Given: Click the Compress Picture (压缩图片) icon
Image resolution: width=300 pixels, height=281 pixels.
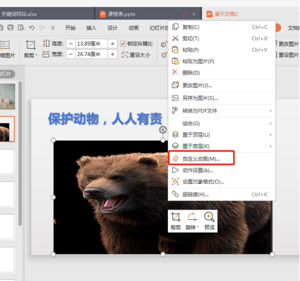Looking at the screenshot, I should click(5, 45).
